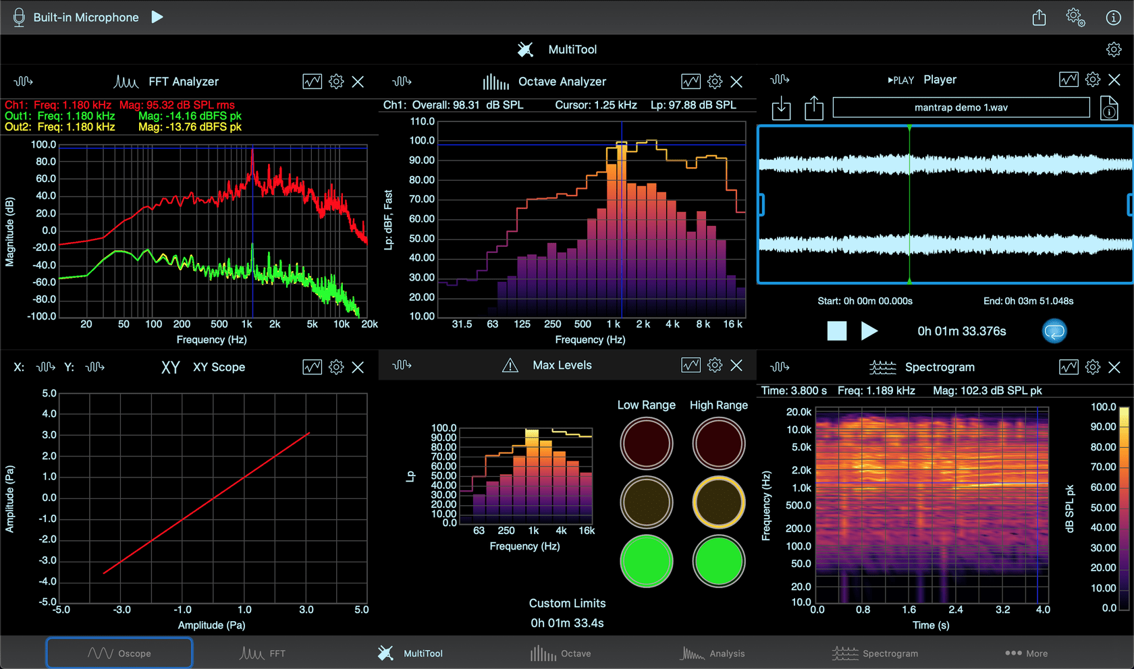Click the share icon in the top toolbar
Screen dimensions: 1134x669
(1039, 18)
